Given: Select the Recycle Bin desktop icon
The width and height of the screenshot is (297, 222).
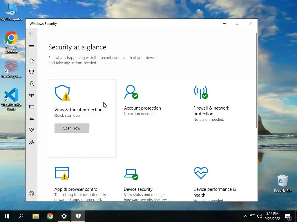Looking at the screenshot, I should coord(282,183).
